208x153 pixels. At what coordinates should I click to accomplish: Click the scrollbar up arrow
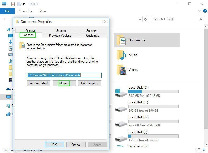206,27
